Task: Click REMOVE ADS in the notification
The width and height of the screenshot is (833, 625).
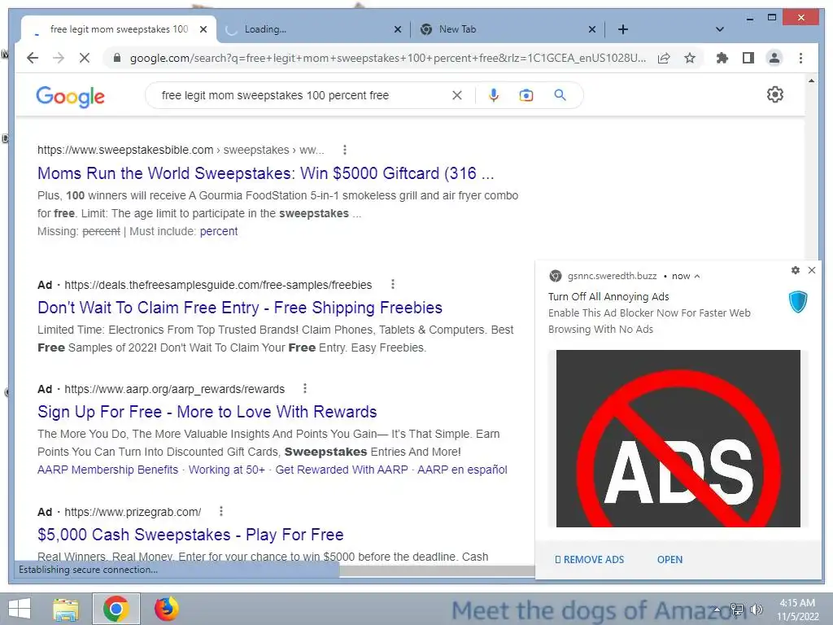Action: coord(590,560)
